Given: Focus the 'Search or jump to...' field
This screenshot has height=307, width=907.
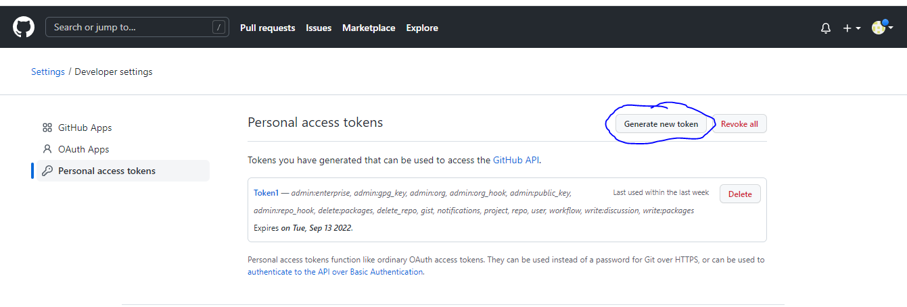Looking at the screenshot, I should click(x=137, y=28).
